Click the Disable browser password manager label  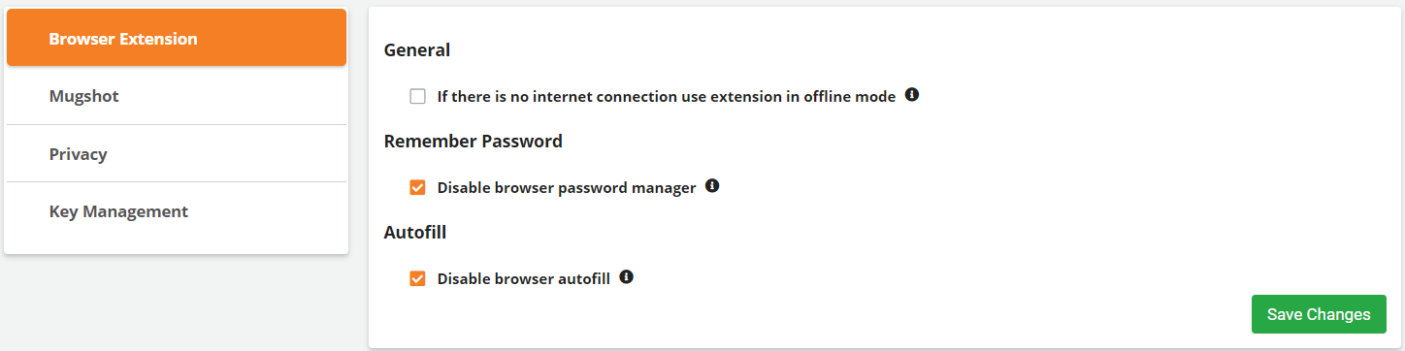[x=567, y=188]
